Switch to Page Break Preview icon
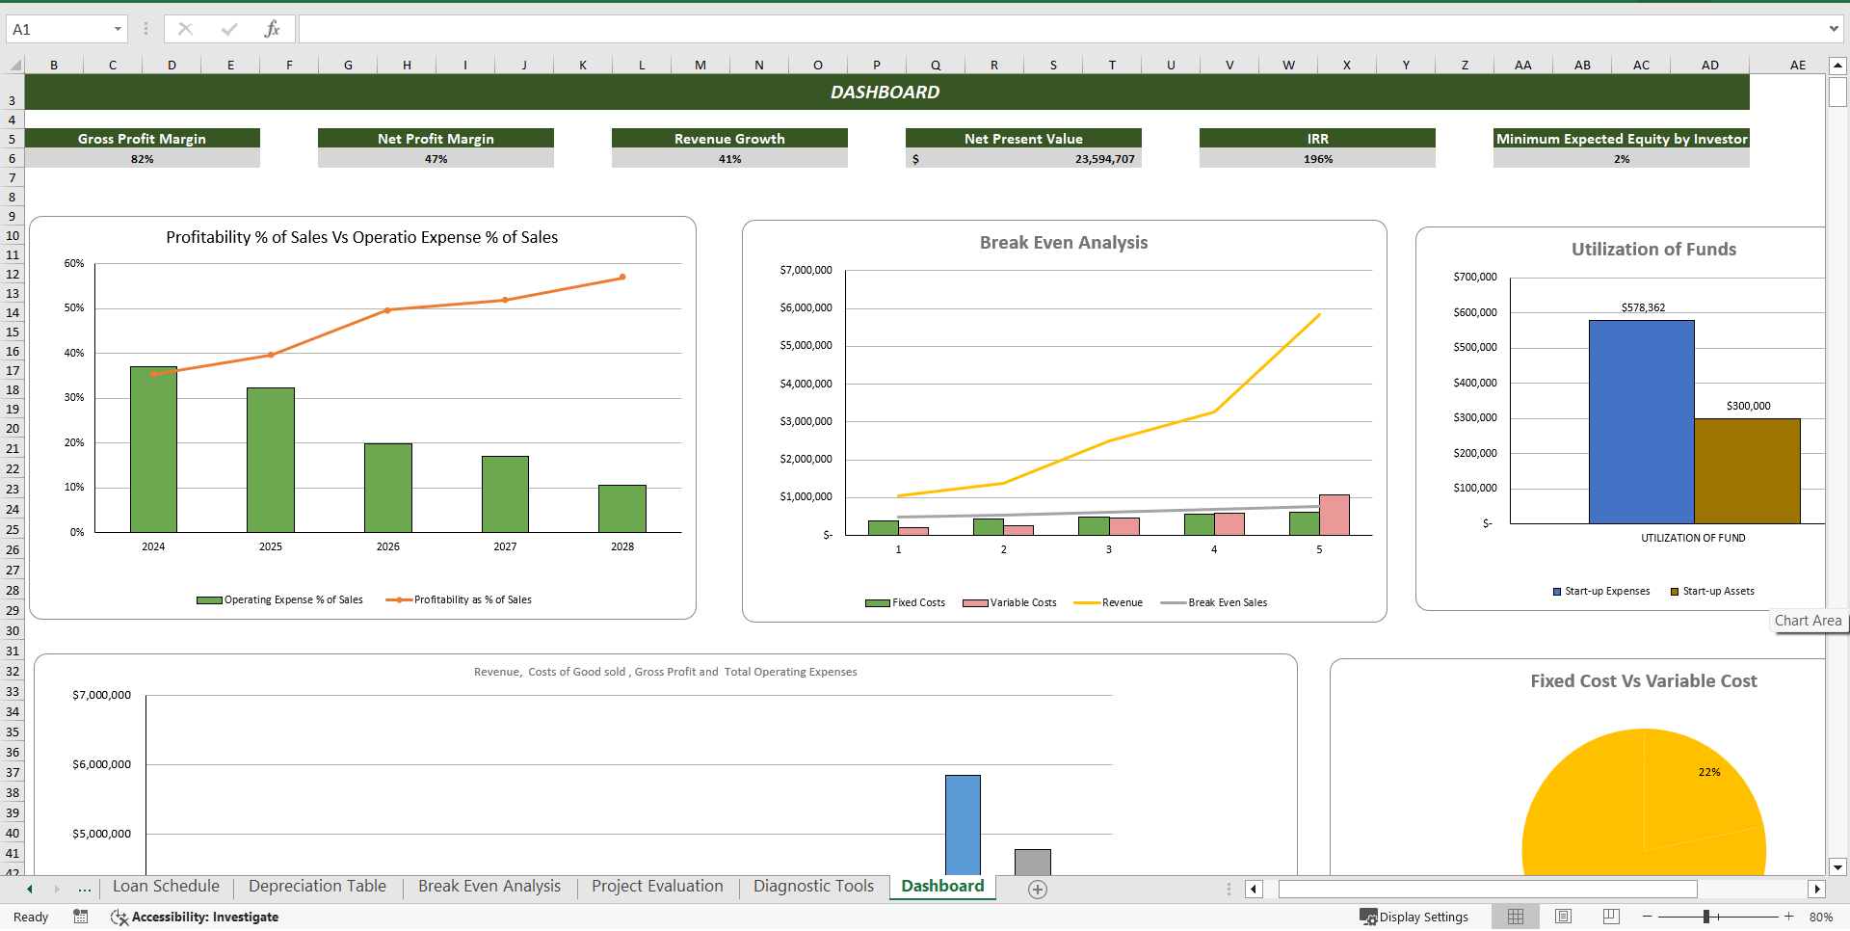The image size is (1850, 931). coord(1611,917)
